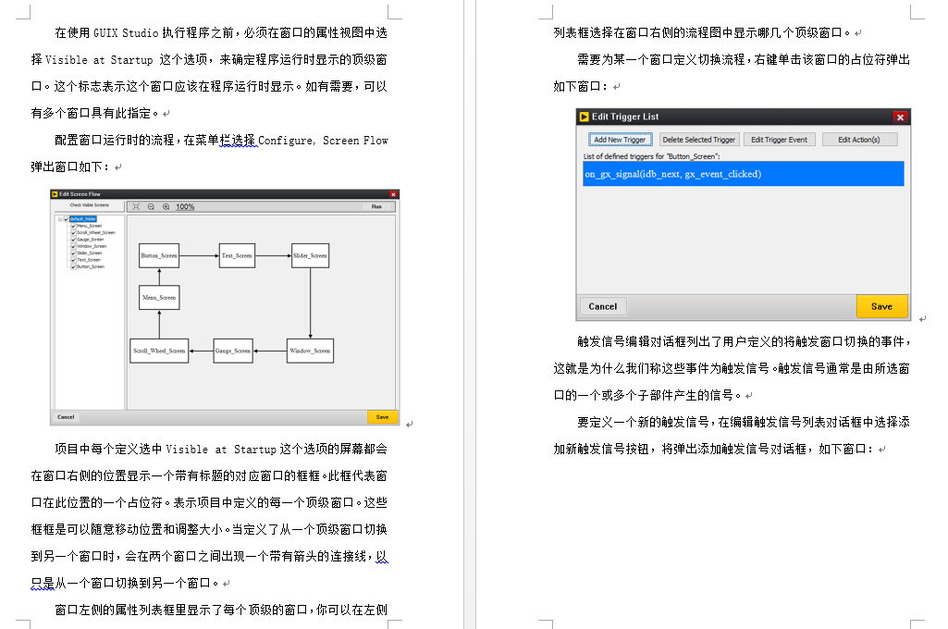
Task: Select the default_folder tree label
Action: pos(83,219)
